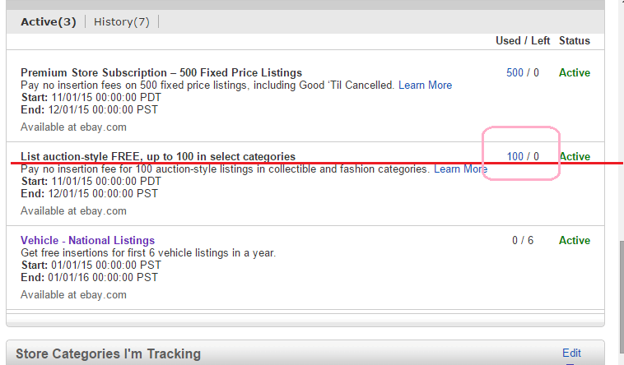Viewport: 624px width, 365px height.
Task: Click the 0 / 6 vehicle usage value
Action: (523, 241)
